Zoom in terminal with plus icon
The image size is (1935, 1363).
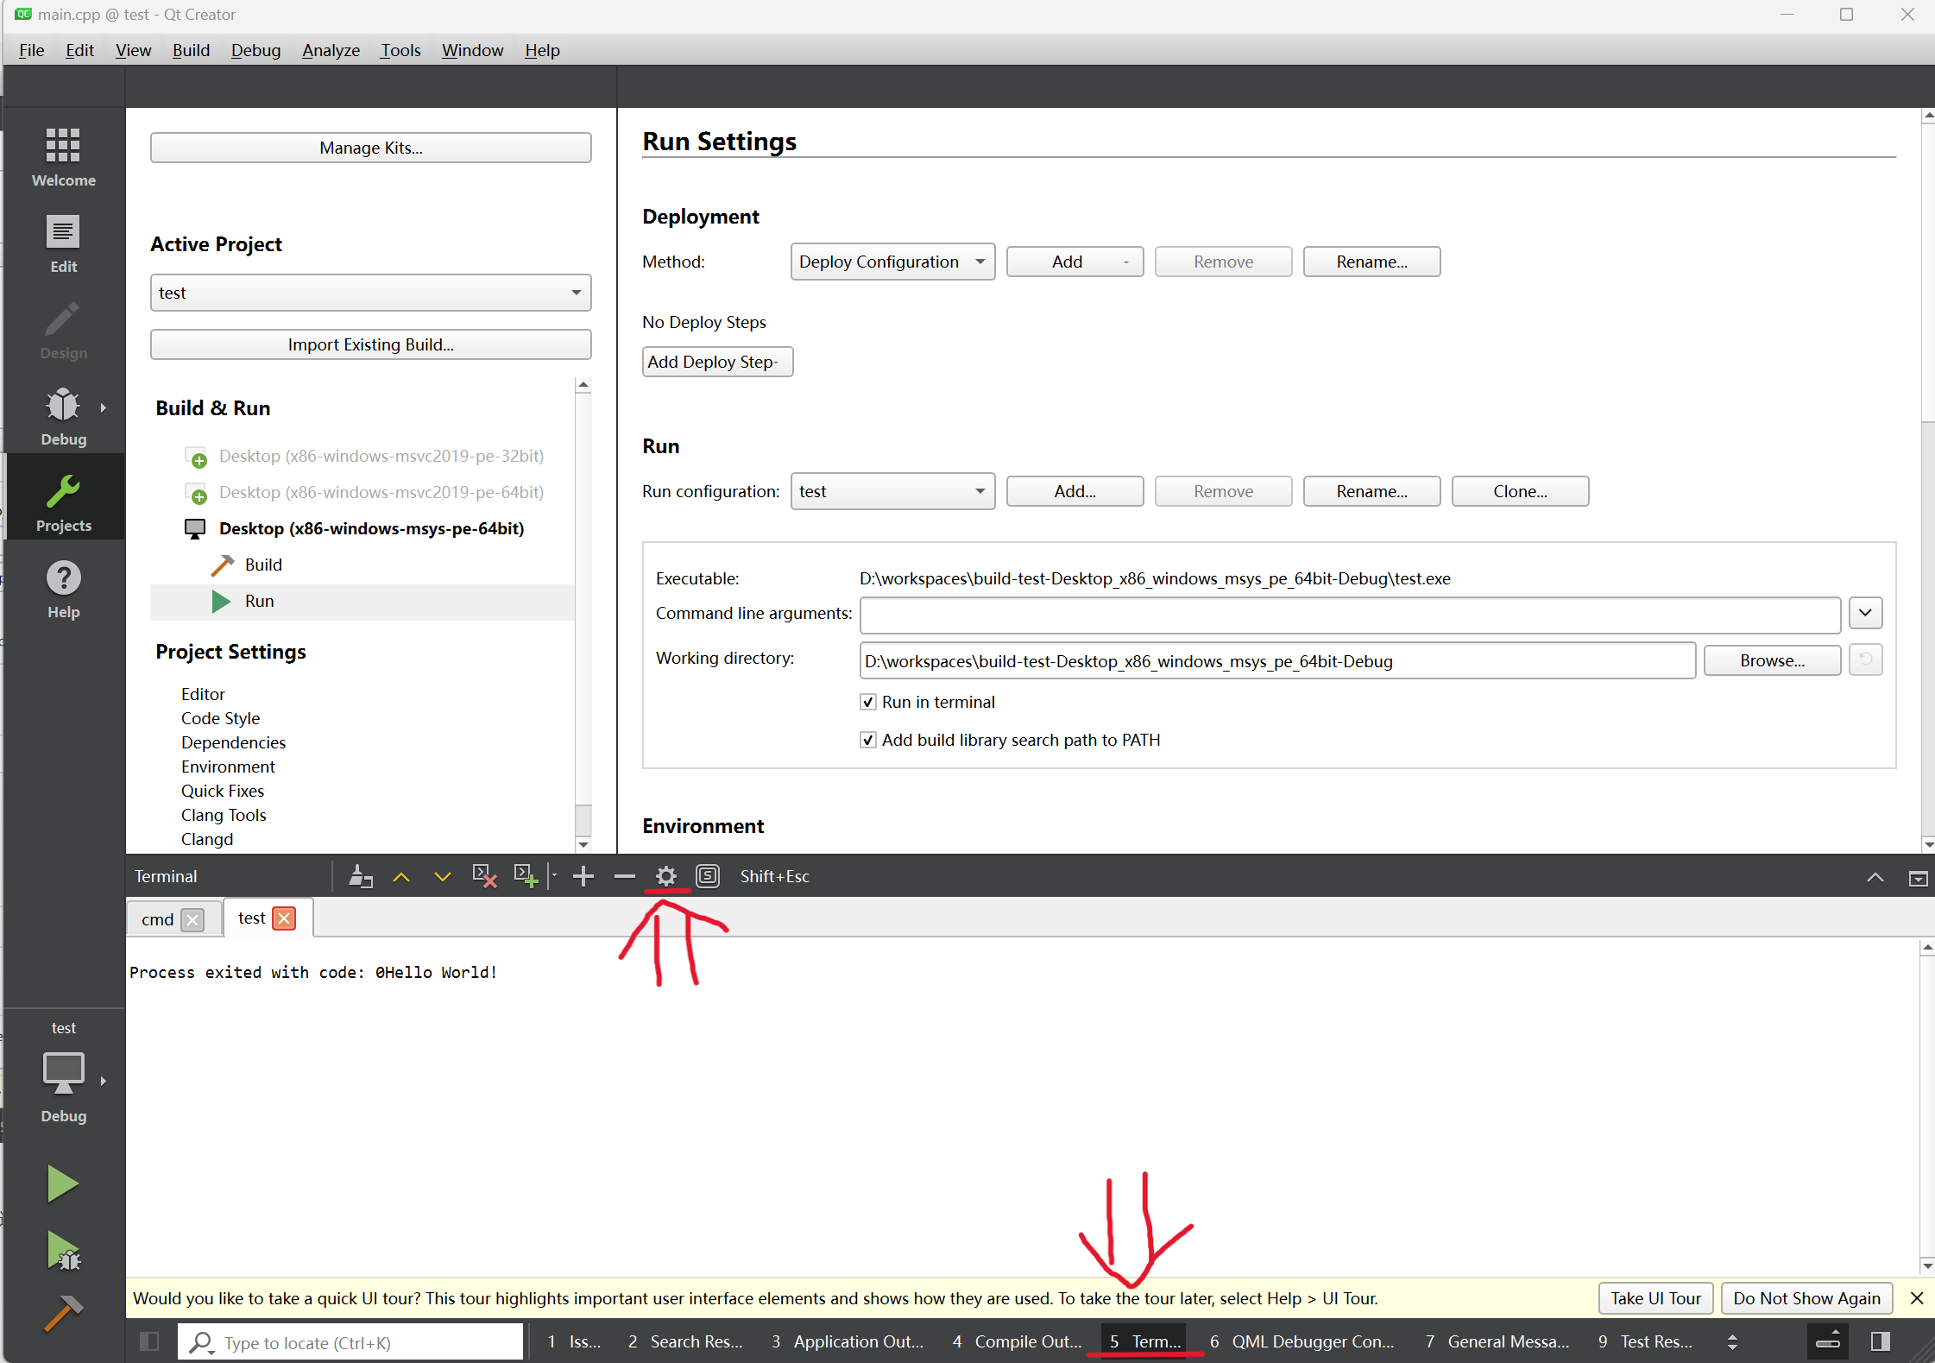583,877
